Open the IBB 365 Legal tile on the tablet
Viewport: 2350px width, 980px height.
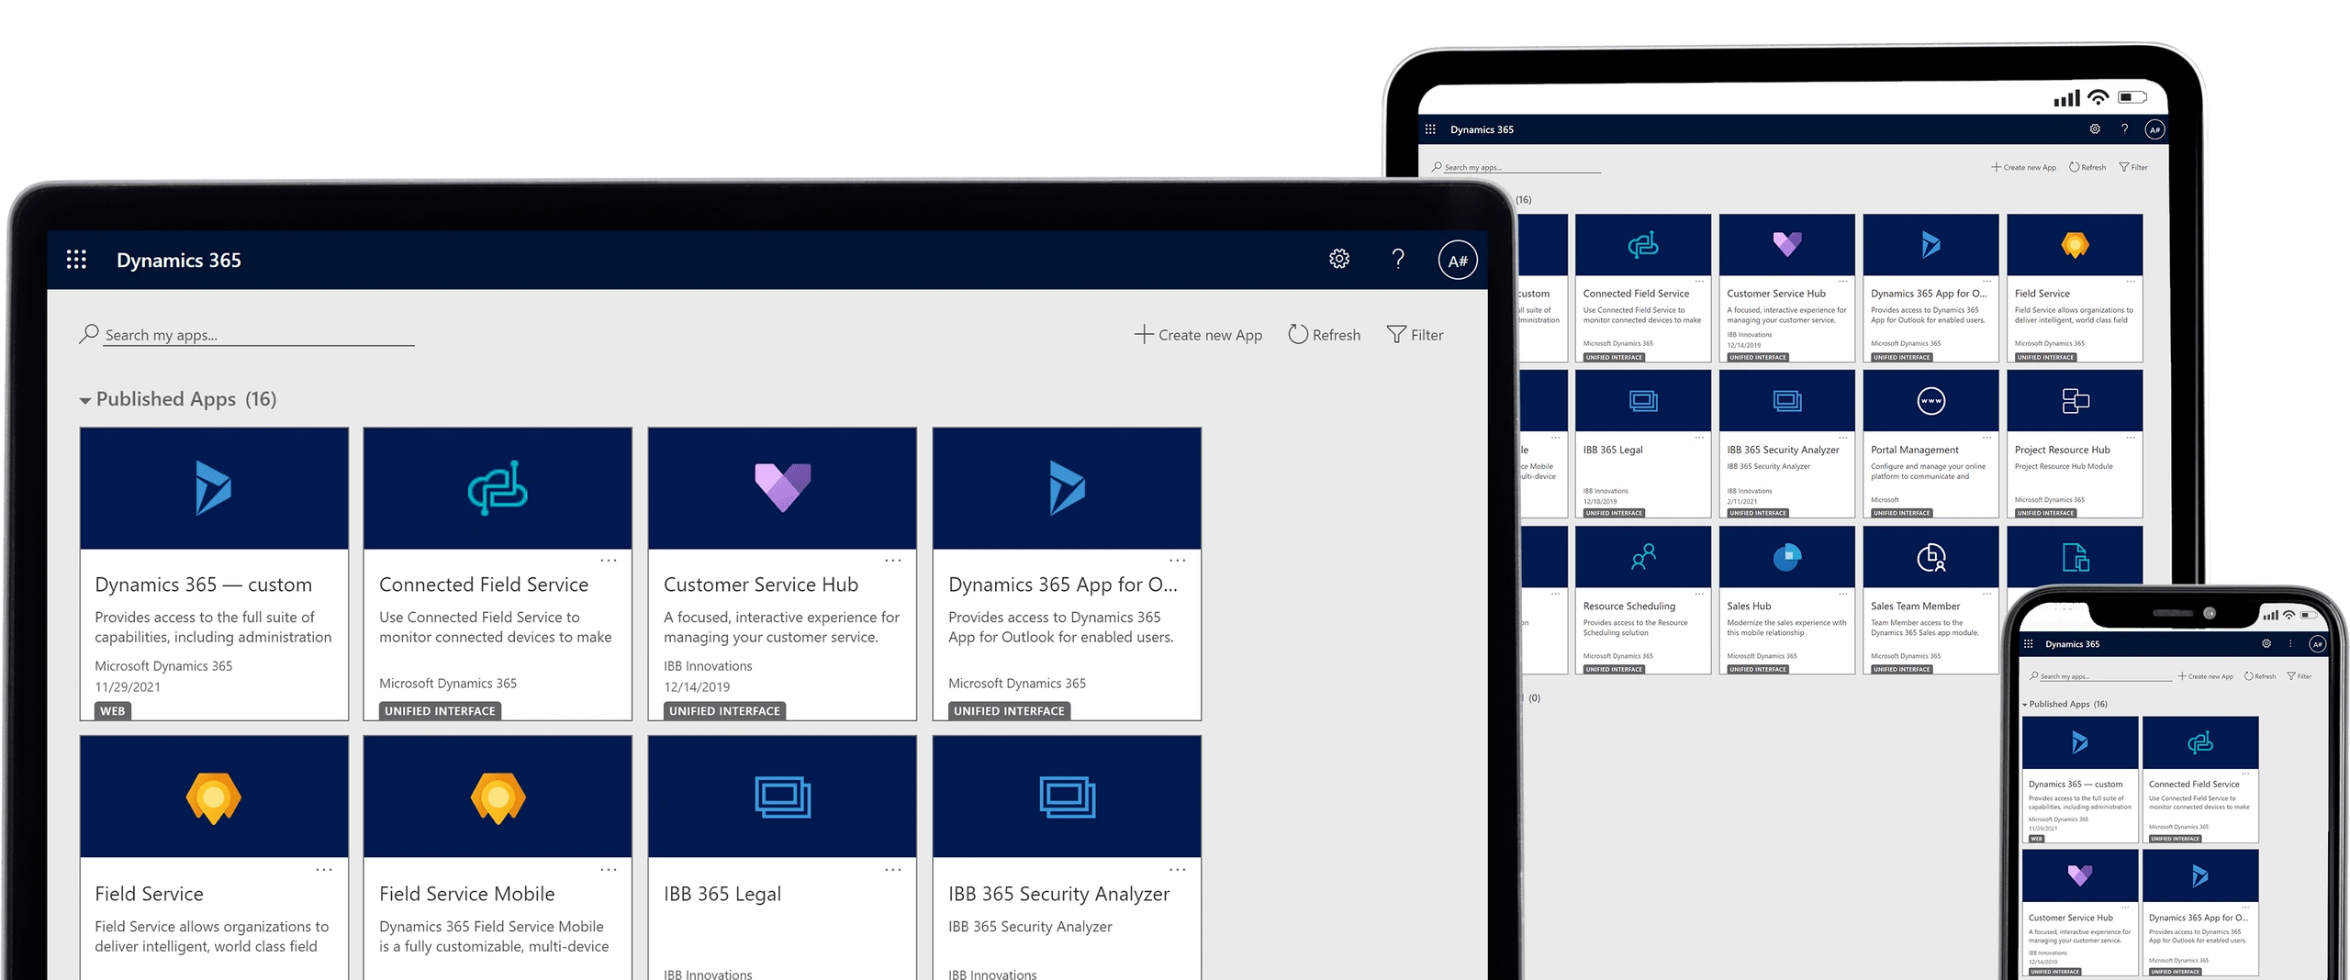click(1643, 444)
